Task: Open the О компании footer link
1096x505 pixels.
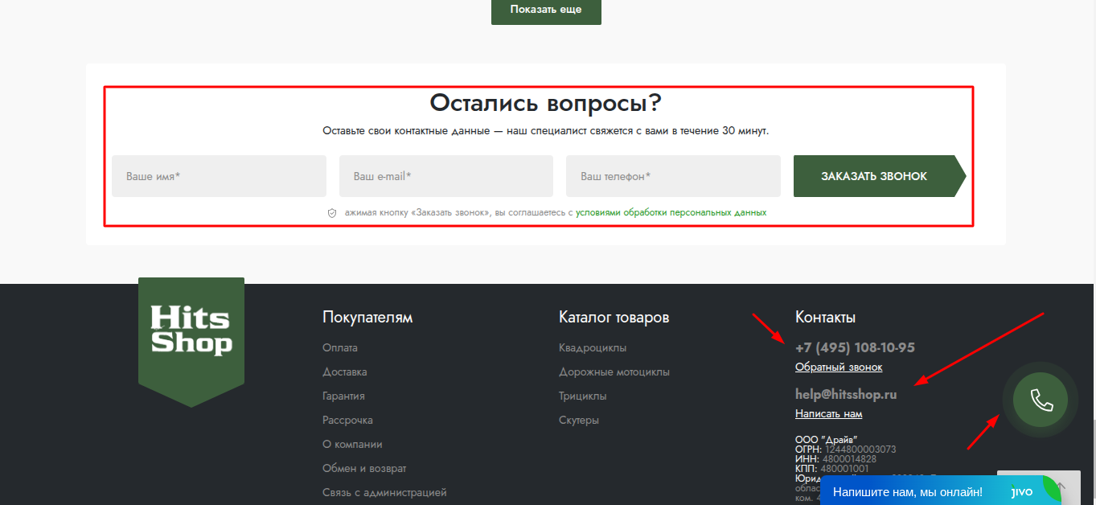Action: 352,445
